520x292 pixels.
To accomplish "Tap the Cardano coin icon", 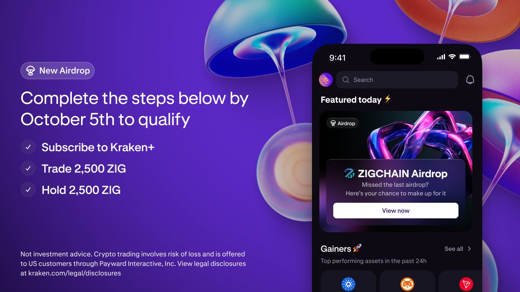I will click(348, 284).
